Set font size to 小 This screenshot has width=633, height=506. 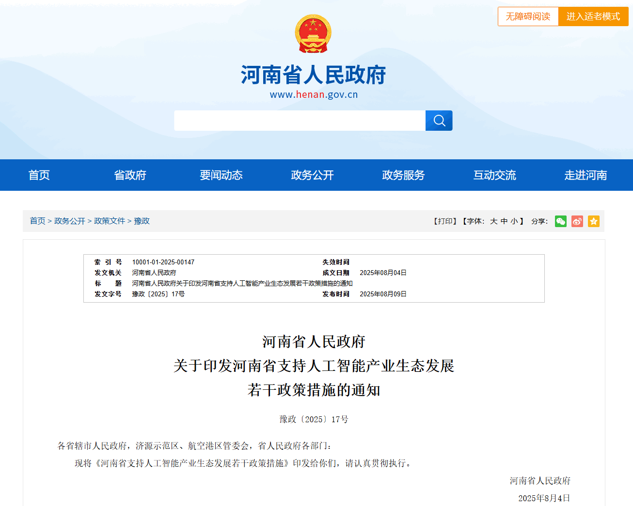514,221
